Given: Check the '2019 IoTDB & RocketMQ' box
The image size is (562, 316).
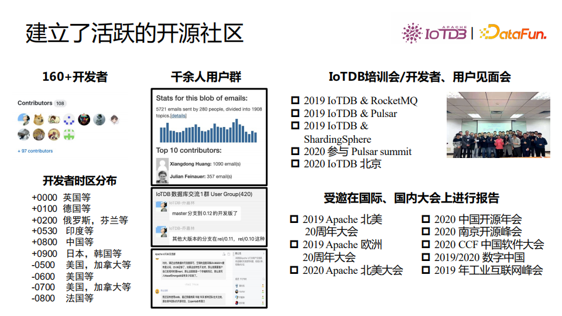Looking at the screenshot, I should pyautogui.click(x=295, y=100).
